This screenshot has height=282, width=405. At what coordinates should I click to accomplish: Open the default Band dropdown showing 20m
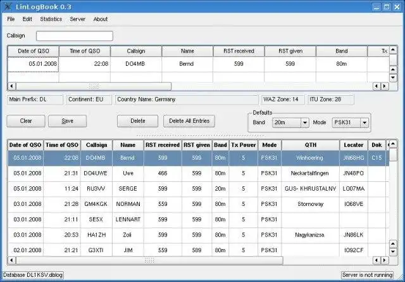click(x=290, y=123)
